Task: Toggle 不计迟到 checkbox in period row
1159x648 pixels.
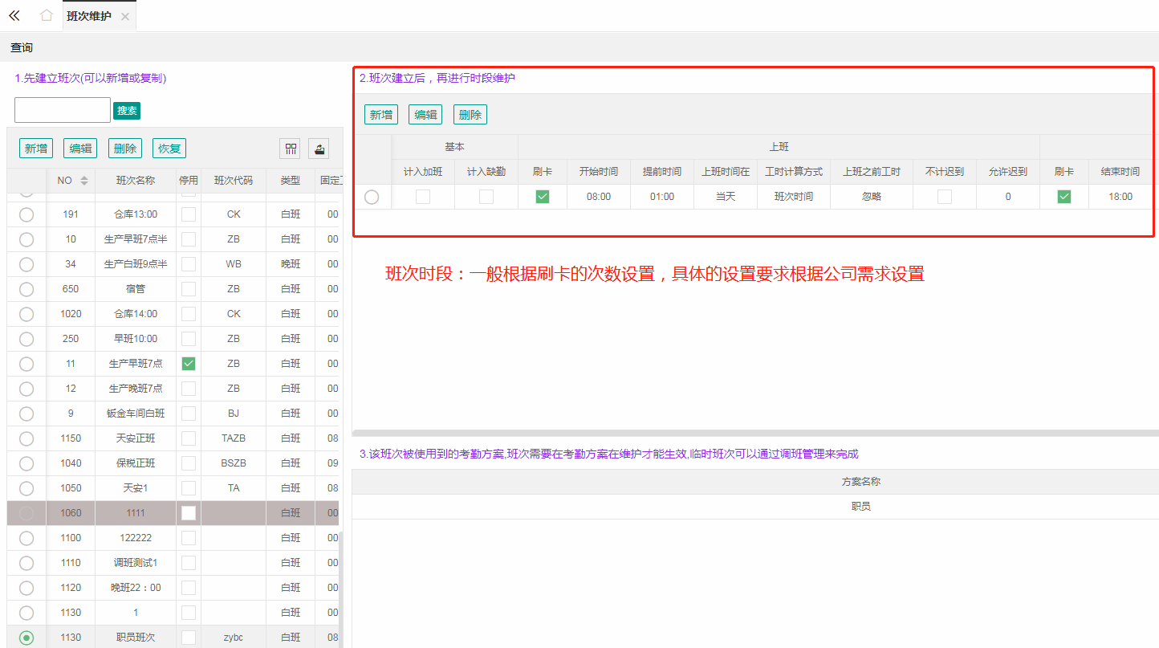Action: [945, 197]
